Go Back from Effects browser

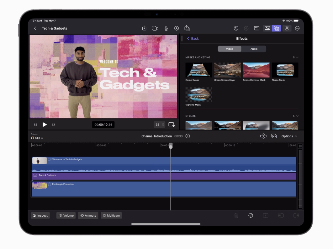pos(193,39)
